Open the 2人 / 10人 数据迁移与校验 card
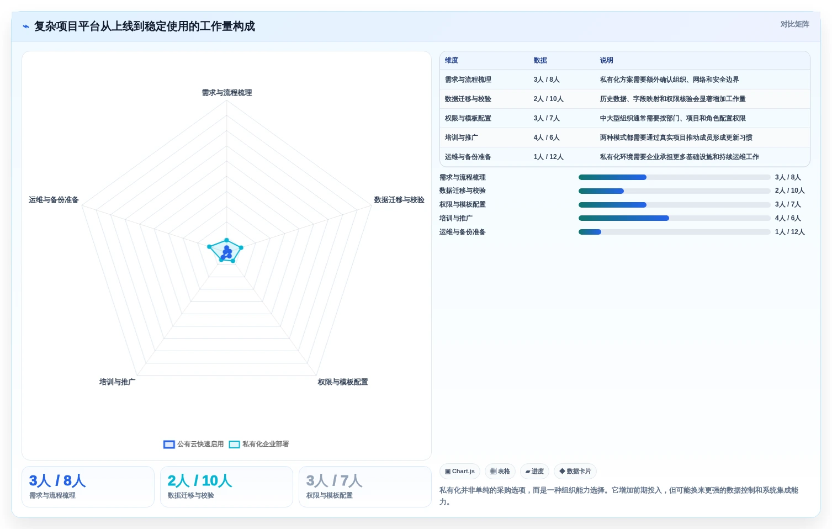The image size is (832, 529). pos(226,486)
